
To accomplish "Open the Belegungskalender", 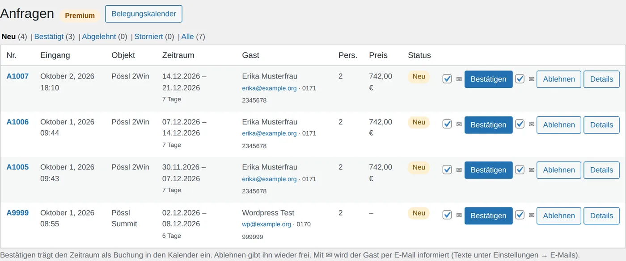I will (x=144, y=14).
